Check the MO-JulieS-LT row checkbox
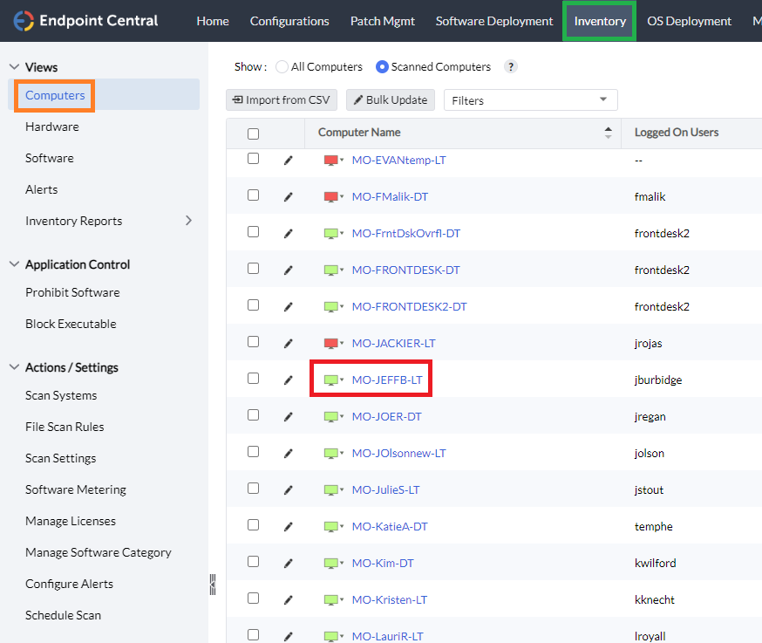The width and height of the screenshot is (762, 643). (253, 489)
